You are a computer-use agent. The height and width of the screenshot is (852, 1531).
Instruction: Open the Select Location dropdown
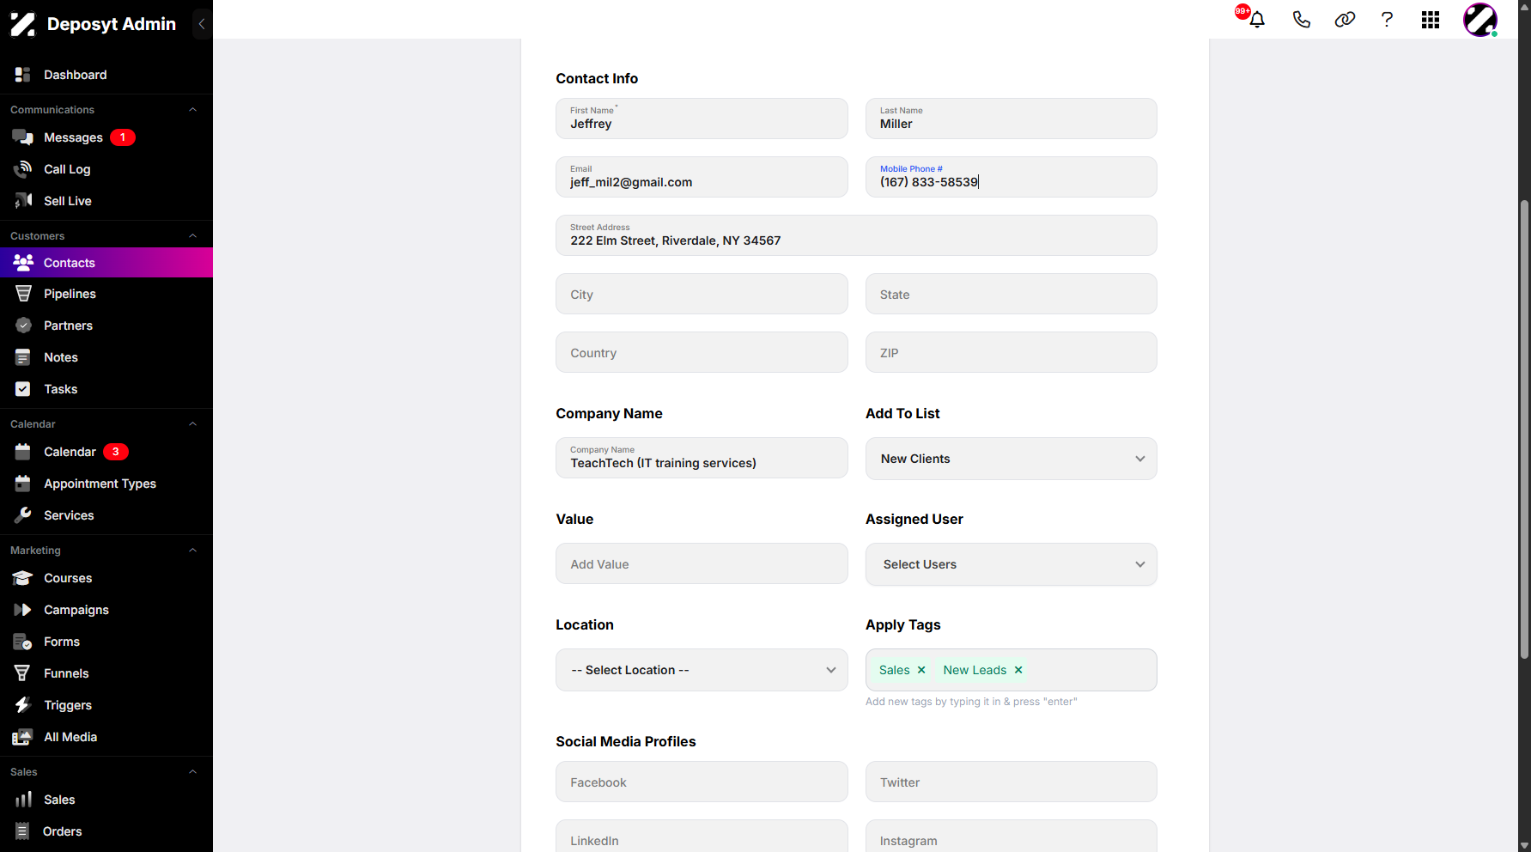tap(702, 670)
